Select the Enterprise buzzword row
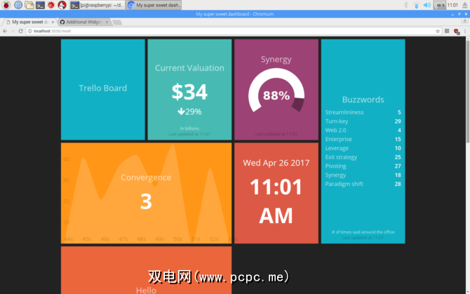This screenshot has width=470, height=294. pos(363,140)
